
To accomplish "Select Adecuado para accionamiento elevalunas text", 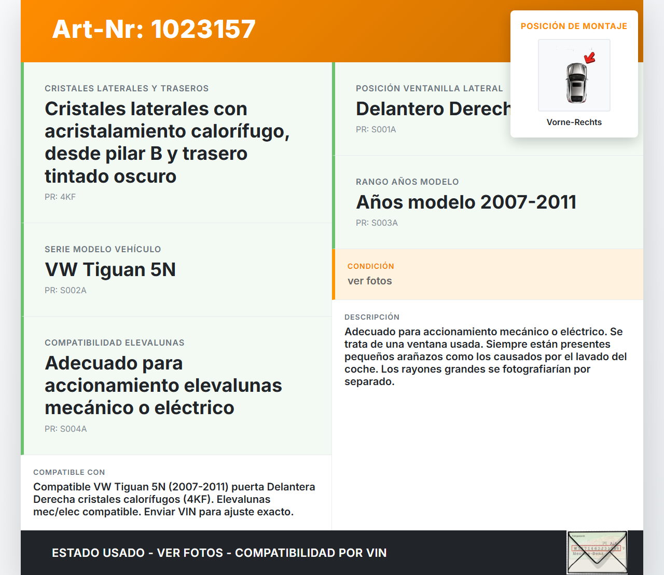I will point(163,386).
